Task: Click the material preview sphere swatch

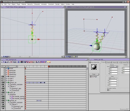Action: coord(94,67)
